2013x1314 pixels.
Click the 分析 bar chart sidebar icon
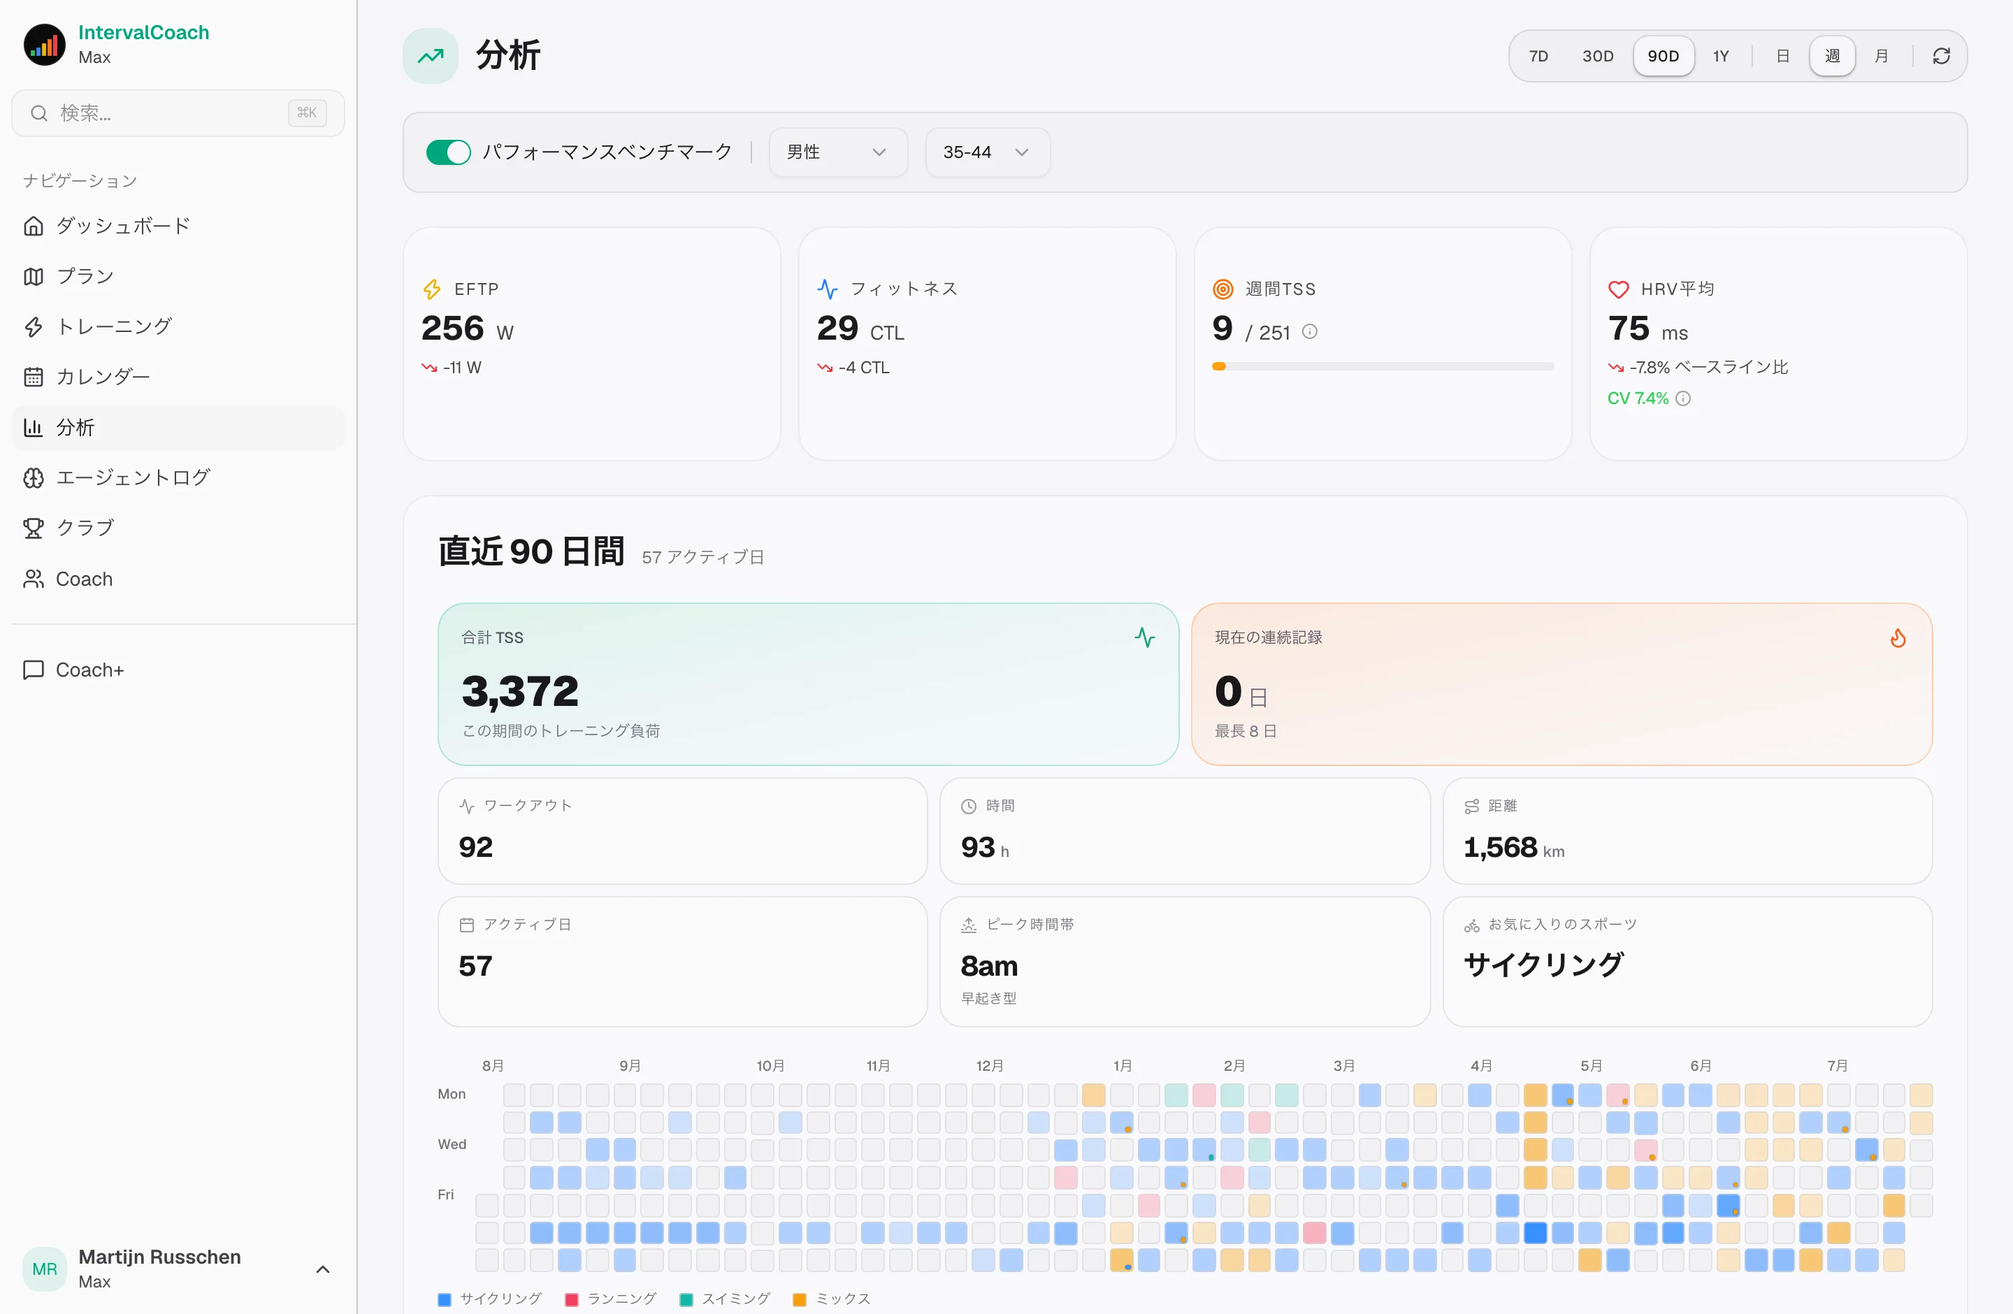33,427
